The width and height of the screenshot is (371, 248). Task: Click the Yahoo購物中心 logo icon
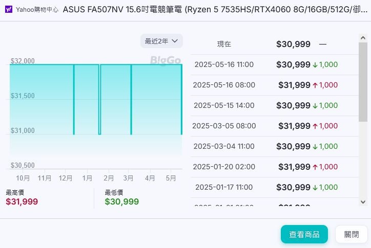coord(9,9)
